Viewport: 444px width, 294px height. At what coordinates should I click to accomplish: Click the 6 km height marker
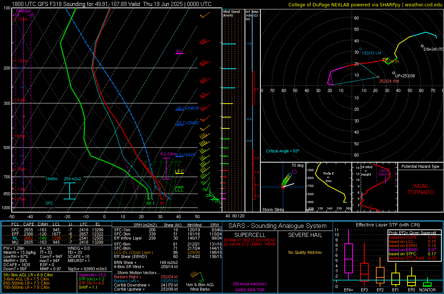click(21, 136)
